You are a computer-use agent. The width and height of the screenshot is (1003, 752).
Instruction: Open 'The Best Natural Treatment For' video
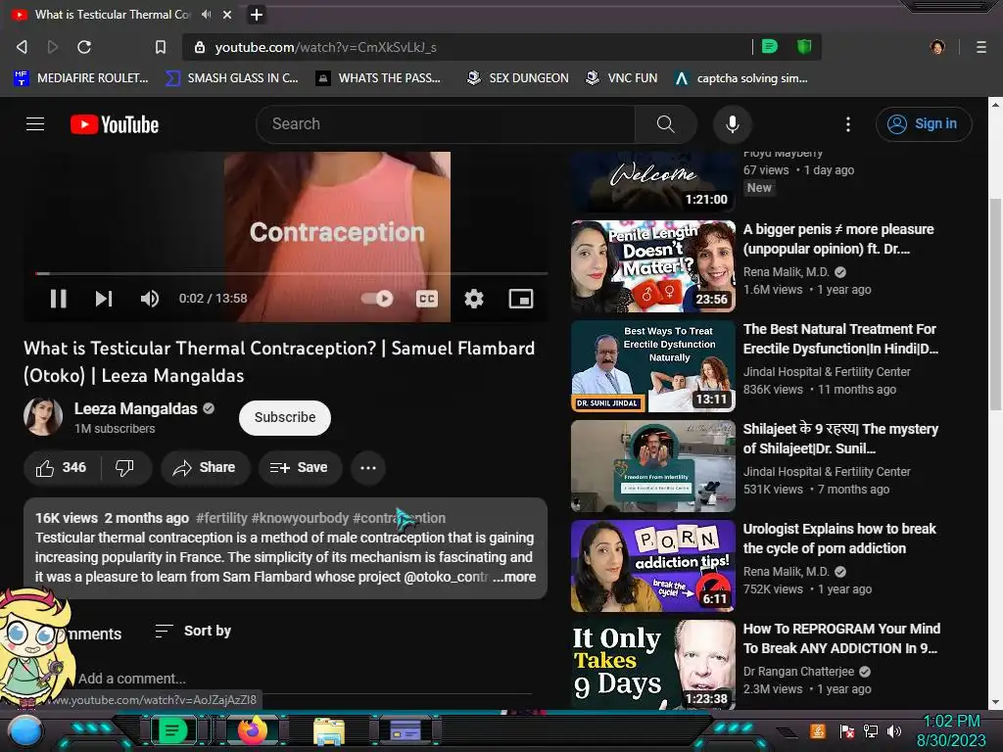[840, 339]
